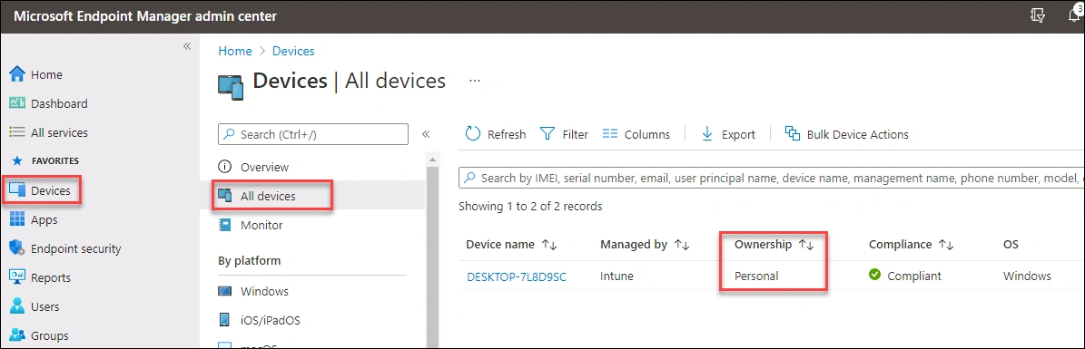Click the Intune managed-by cell
Viewport: 1085px width, 349px height.
pyautogui.click(x=616, y=276)
